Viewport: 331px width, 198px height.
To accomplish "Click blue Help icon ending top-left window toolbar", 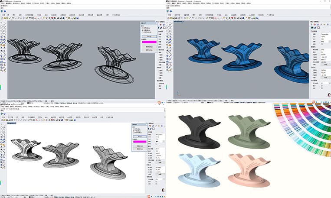I will coord(78,18).
